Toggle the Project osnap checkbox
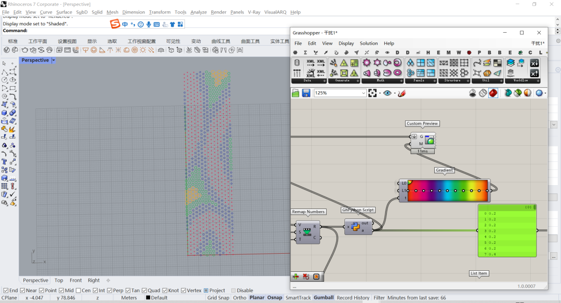Image resolution: width=561 pixels, height=303 pixels. click(206, 291)
